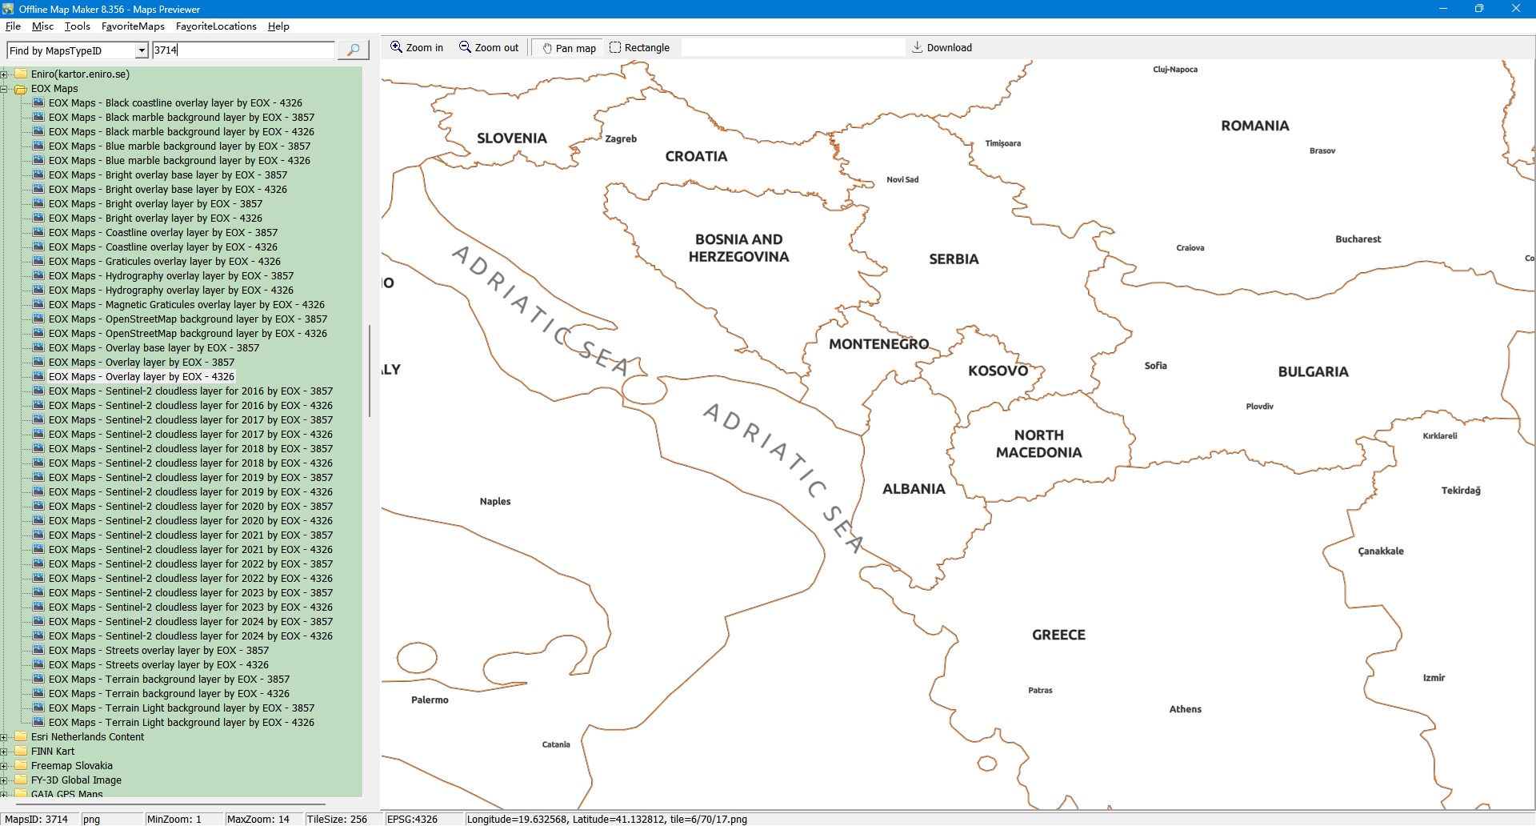Click the map tree vertical scrollbar

click(369, 370)
